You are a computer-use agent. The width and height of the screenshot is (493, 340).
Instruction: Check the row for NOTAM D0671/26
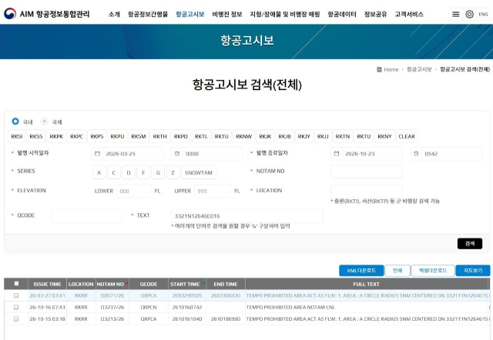16,295
